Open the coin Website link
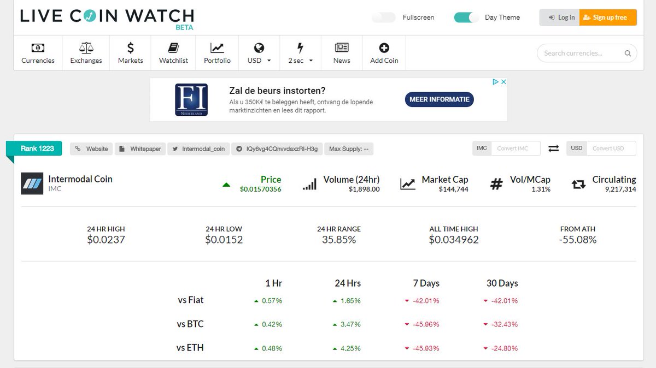Screen dimensions: 656x368 click(x=91, y=149)
